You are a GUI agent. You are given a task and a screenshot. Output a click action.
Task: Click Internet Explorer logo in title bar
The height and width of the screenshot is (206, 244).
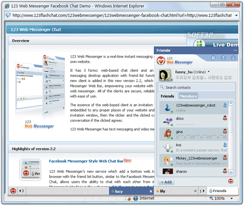(7, 6)
